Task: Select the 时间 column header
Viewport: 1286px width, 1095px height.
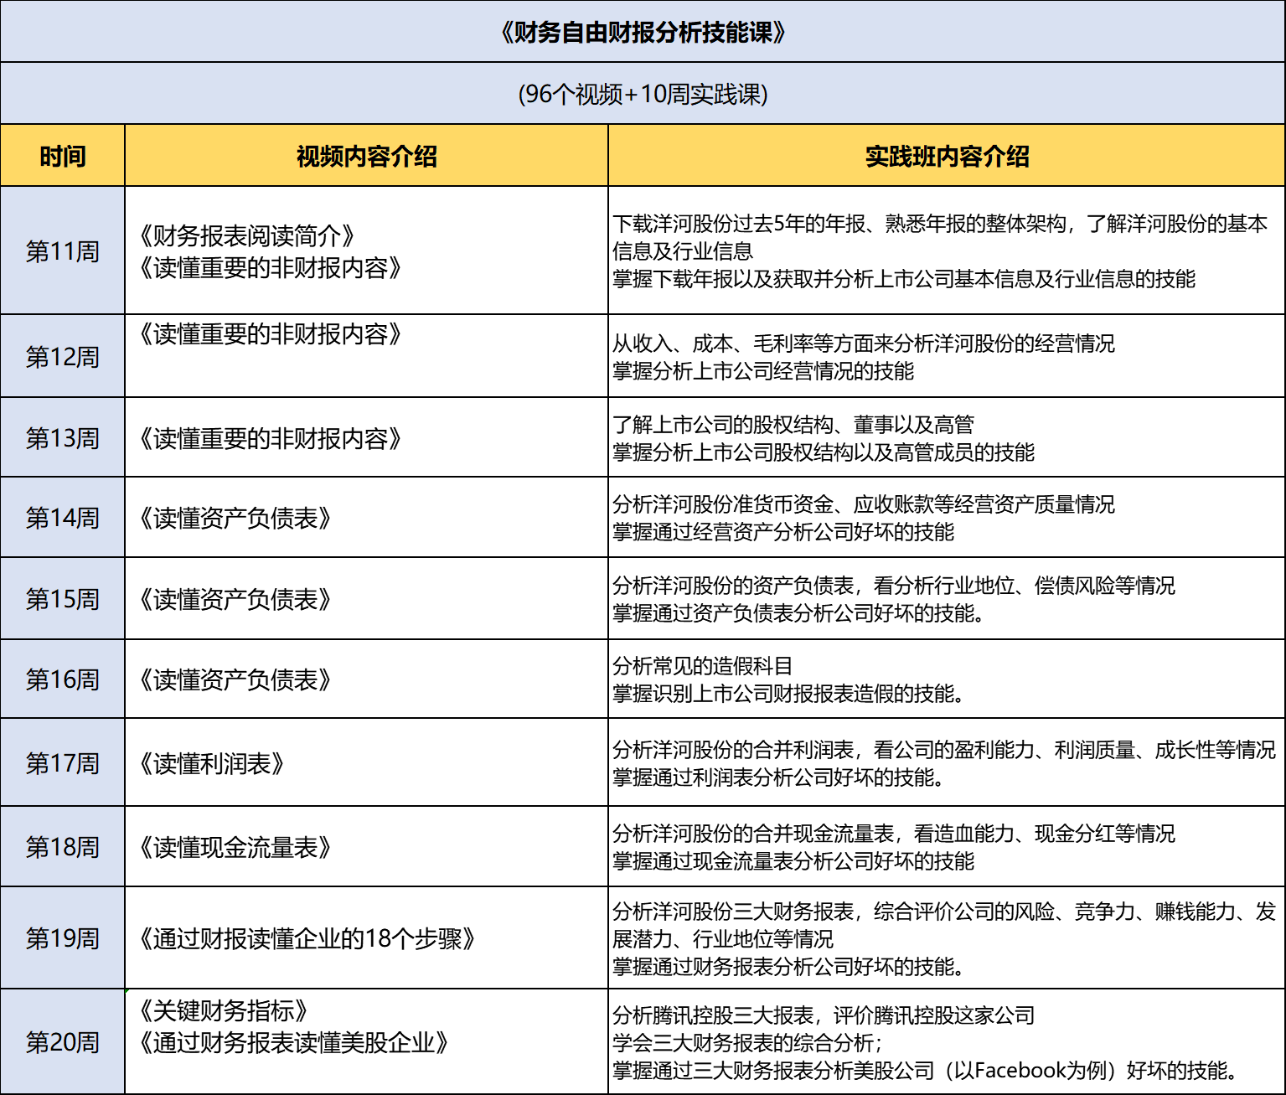Action: [63, 157]
